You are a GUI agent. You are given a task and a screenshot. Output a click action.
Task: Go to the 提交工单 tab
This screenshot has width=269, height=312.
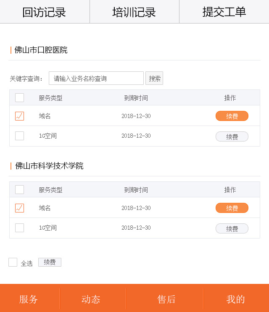[x=224, y=12]
